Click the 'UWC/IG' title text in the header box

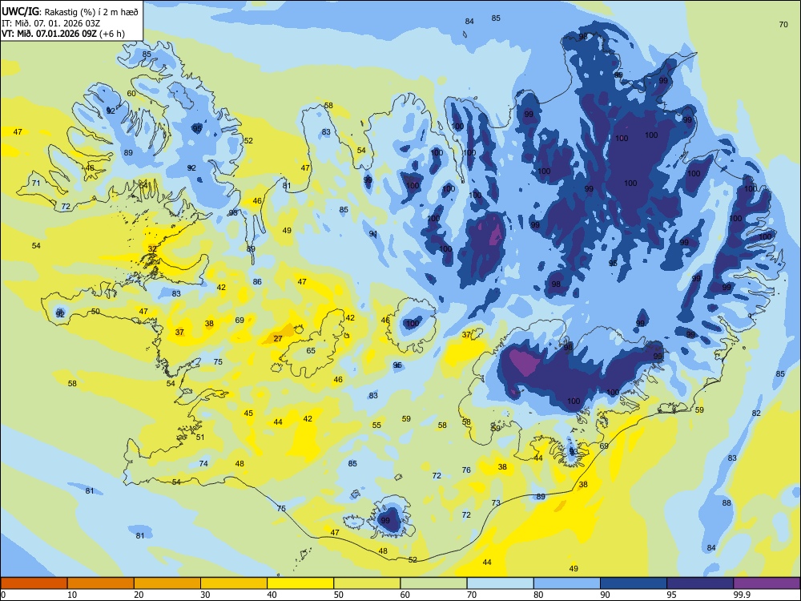(x=20, y=12)
